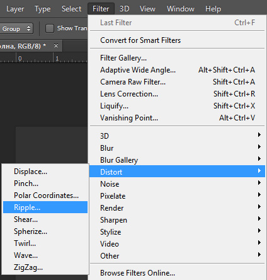Select the highlighted Distort submenu item
Screen dimensions: 267x280
[177, 172]
